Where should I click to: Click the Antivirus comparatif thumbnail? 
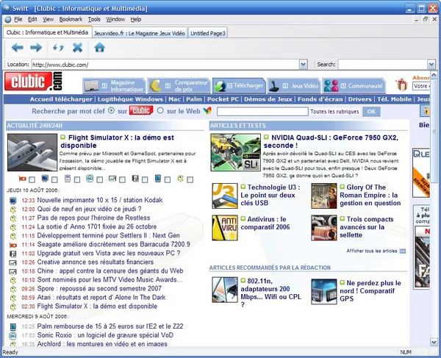click(x=225, y=228)
